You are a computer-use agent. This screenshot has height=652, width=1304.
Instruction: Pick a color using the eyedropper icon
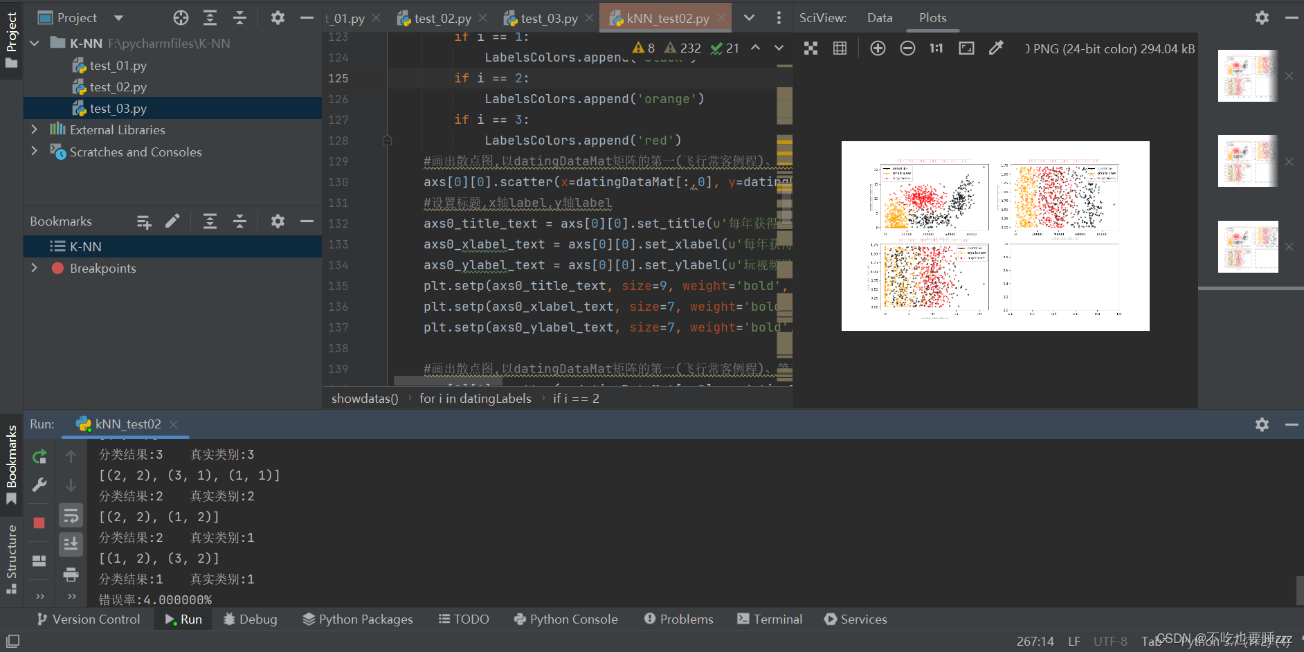coord(996,48)
